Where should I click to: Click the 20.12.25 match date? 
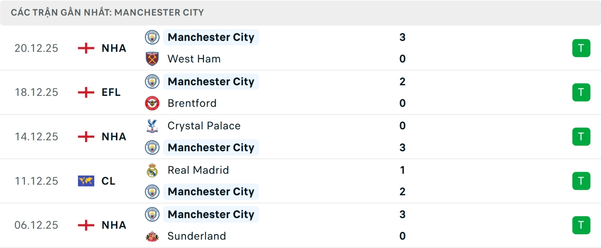point(36,48)
